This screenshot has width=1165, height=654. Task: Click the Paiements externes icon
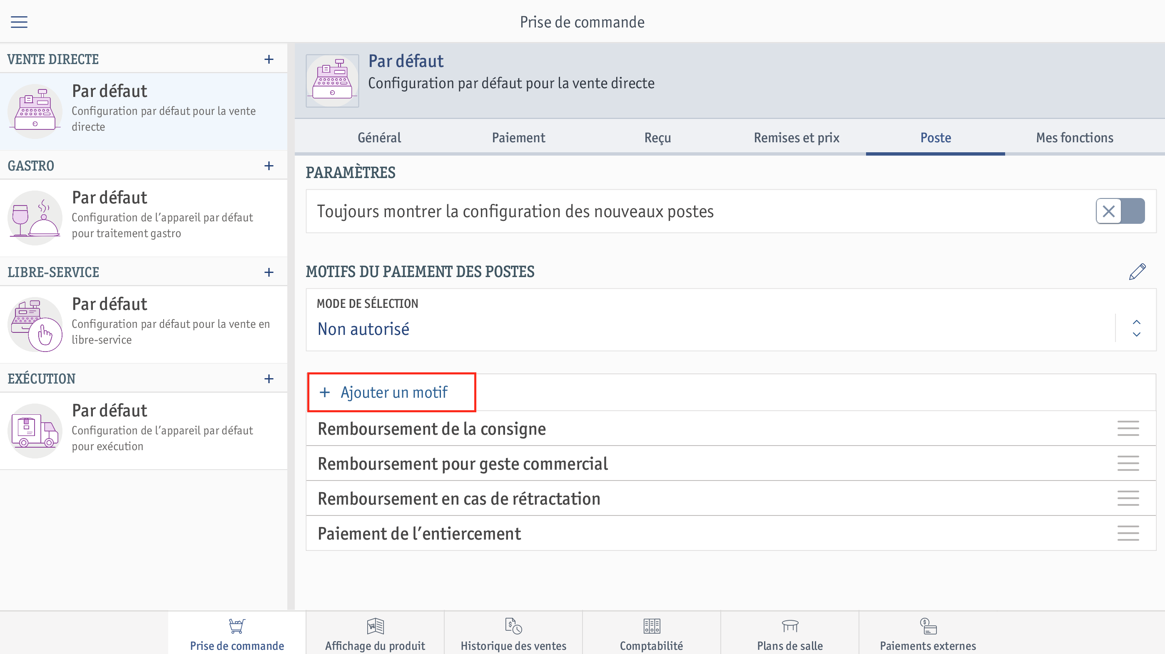tap(928, 626)
